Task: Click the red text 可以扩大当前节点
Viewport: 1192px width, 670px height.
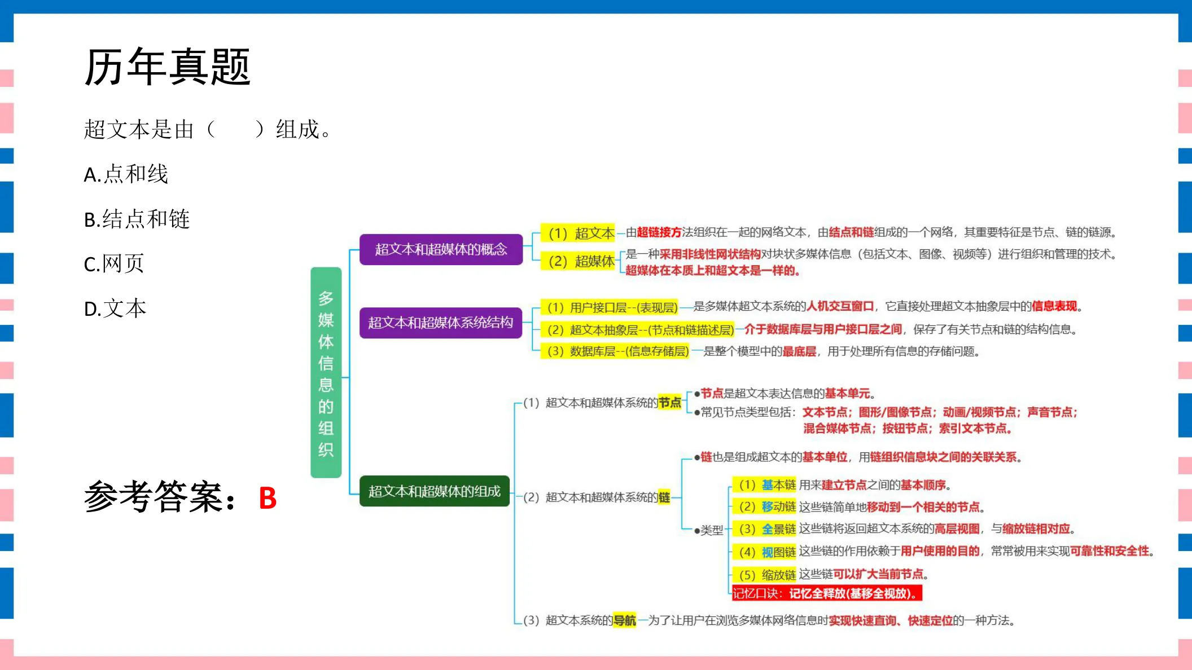Action: point(878,574)
